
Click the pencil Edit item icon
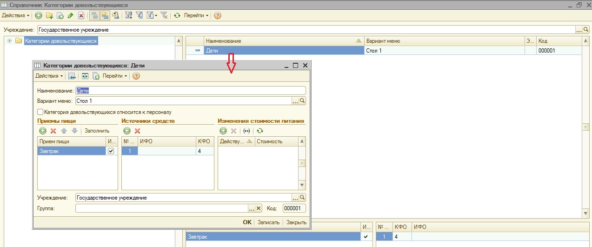70,15
